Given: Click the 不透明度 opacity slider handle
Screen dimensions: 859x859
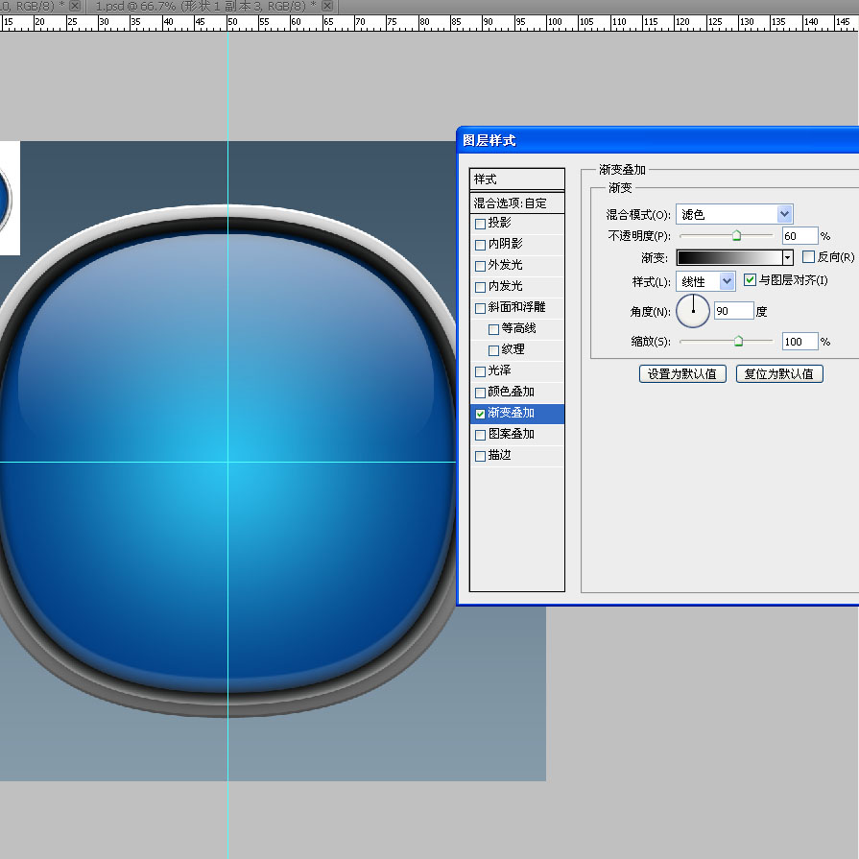Looking at the screenshot, I should click(736, 235).
